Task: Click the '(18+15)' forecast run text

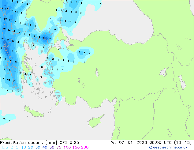Action: coord(183,143)
